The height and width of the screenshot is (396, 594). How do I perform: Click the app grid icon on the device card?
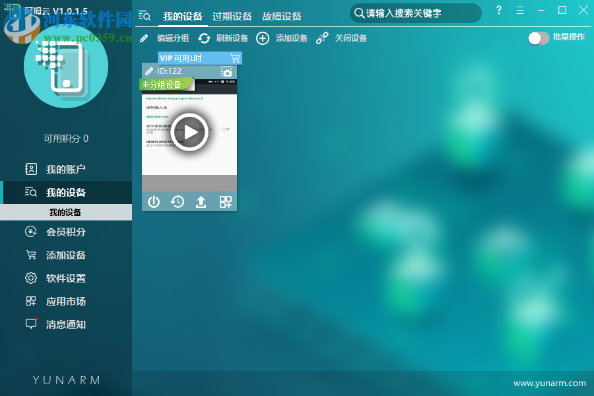[225, 201]
